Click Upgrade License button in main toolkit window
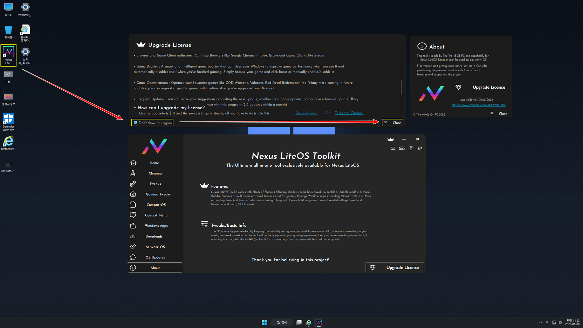Screen dimensions: 583x328 tap(395, 267)
